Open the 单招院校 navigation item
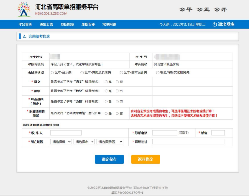 [67, 24]
